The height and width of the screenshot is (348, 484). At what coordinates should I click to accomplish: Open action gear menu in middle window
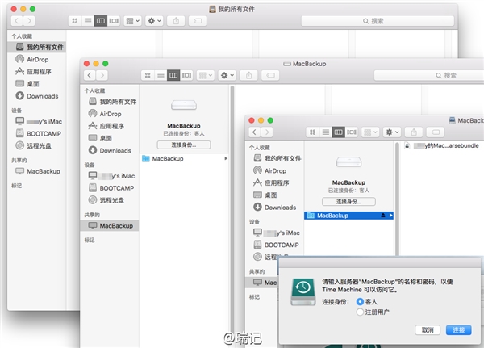(x=227, y=75)
